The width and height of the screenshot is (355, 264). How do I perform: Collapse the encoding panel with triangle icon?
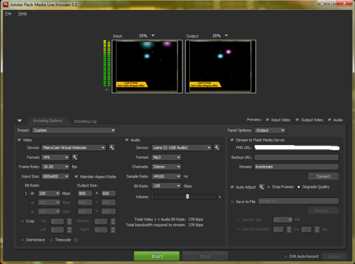(19, 120)
